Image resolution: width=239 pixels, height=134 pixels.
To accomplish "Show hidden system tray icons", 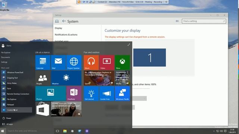I will tap(214, 131).
